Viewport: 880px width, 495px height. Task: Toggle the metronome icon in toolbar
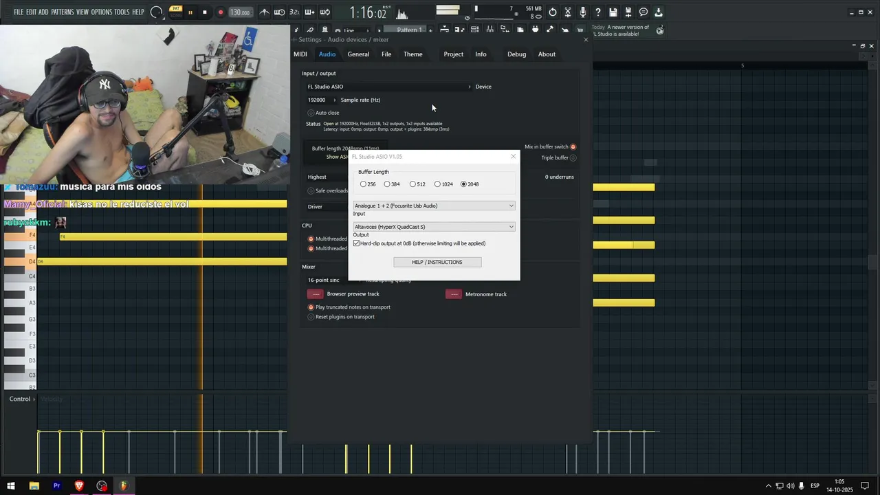pyautogui.click(x=264, y=12)
